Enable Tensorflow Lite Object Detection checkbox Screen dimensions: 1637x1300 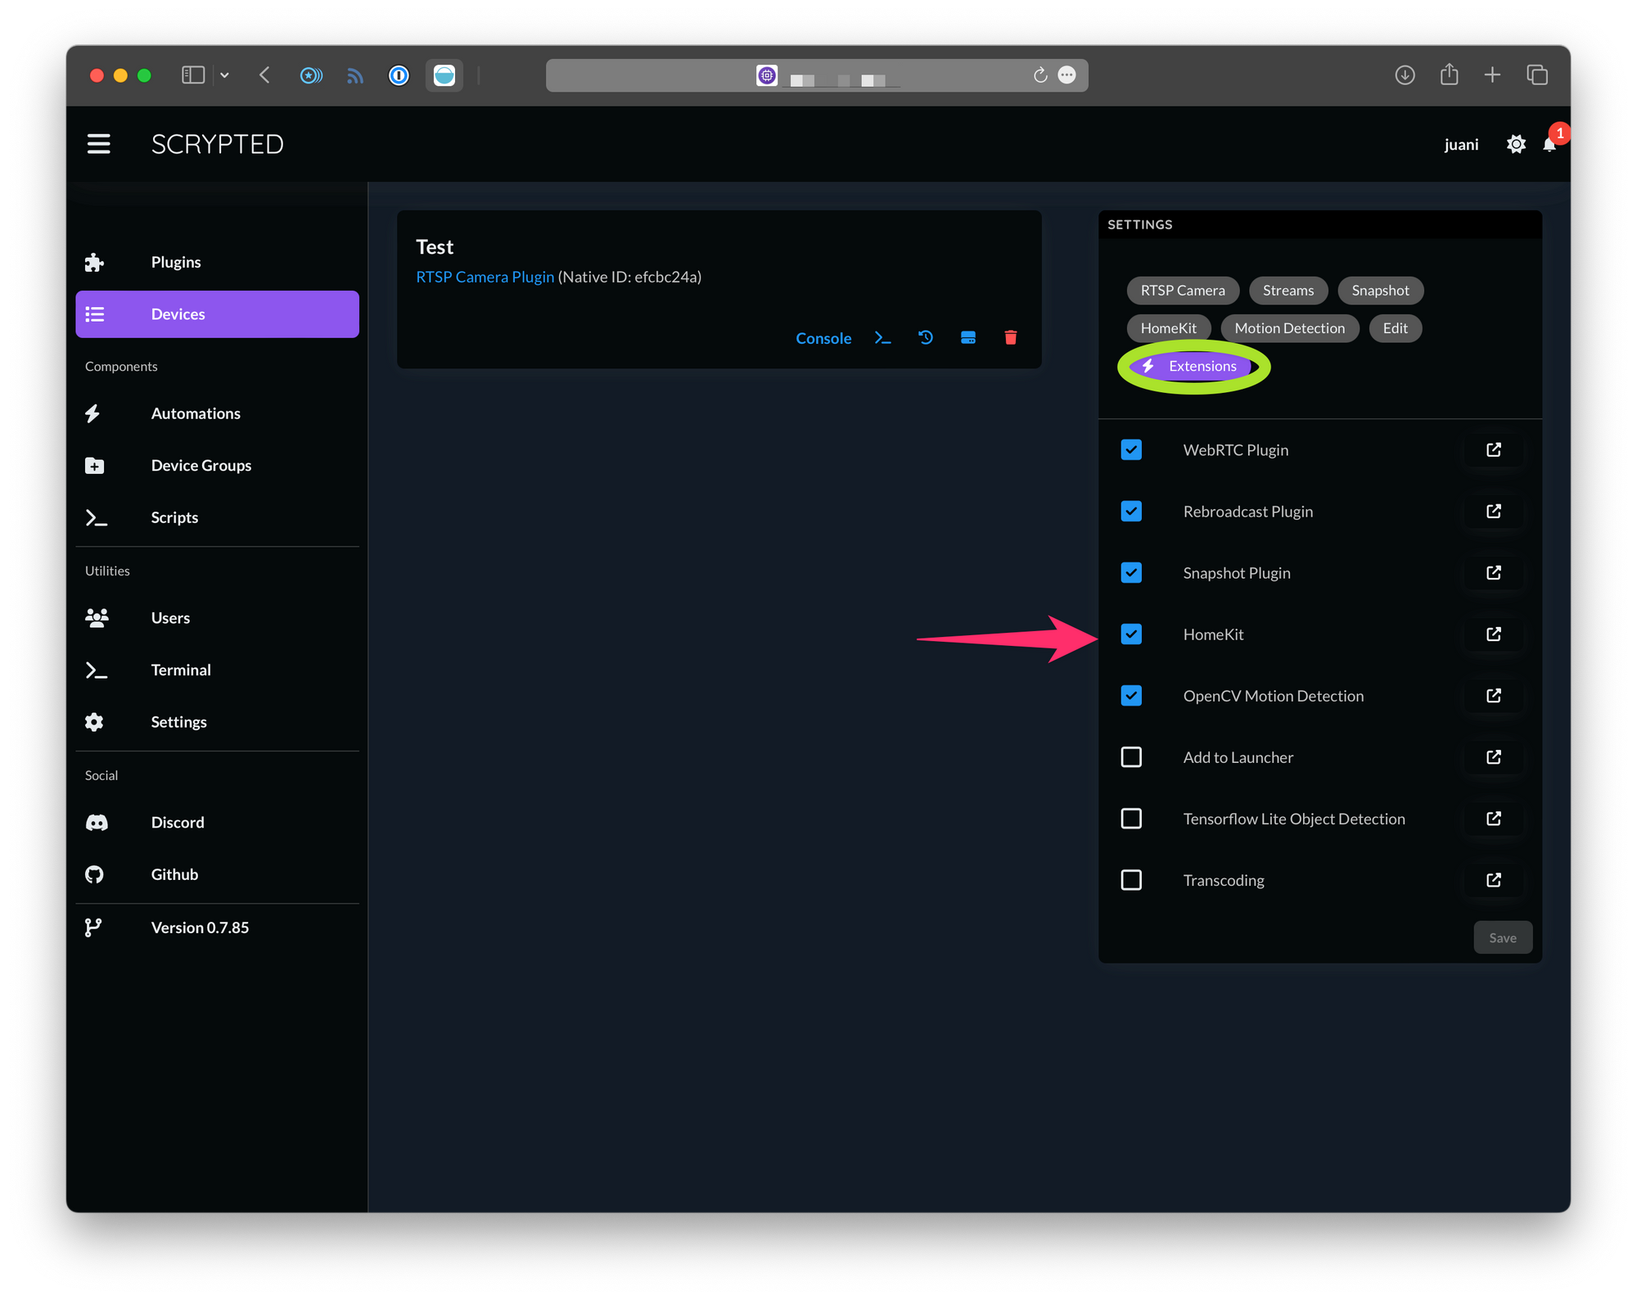[1131, 818]
